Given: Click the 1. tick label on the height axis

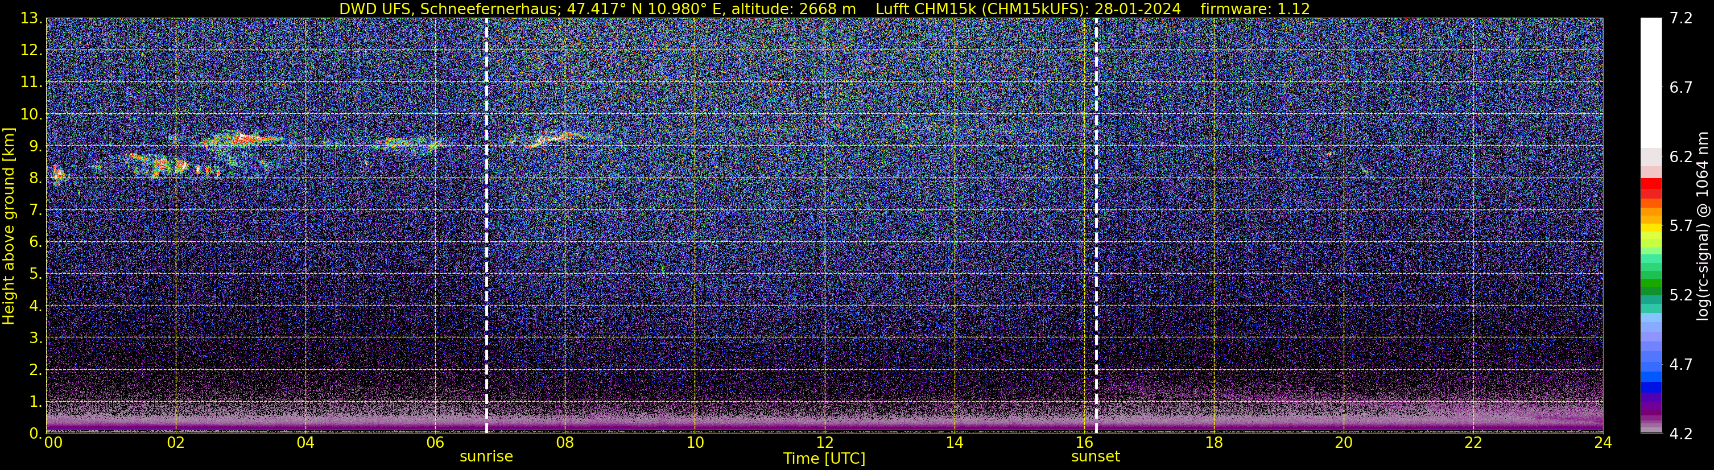Looking at the screenshot, I should click(36, 402).
